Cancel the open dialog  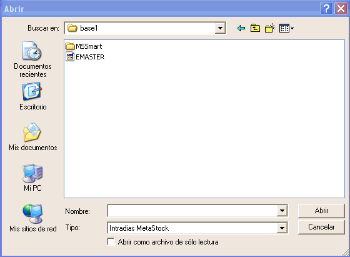[x=321, y=227]
